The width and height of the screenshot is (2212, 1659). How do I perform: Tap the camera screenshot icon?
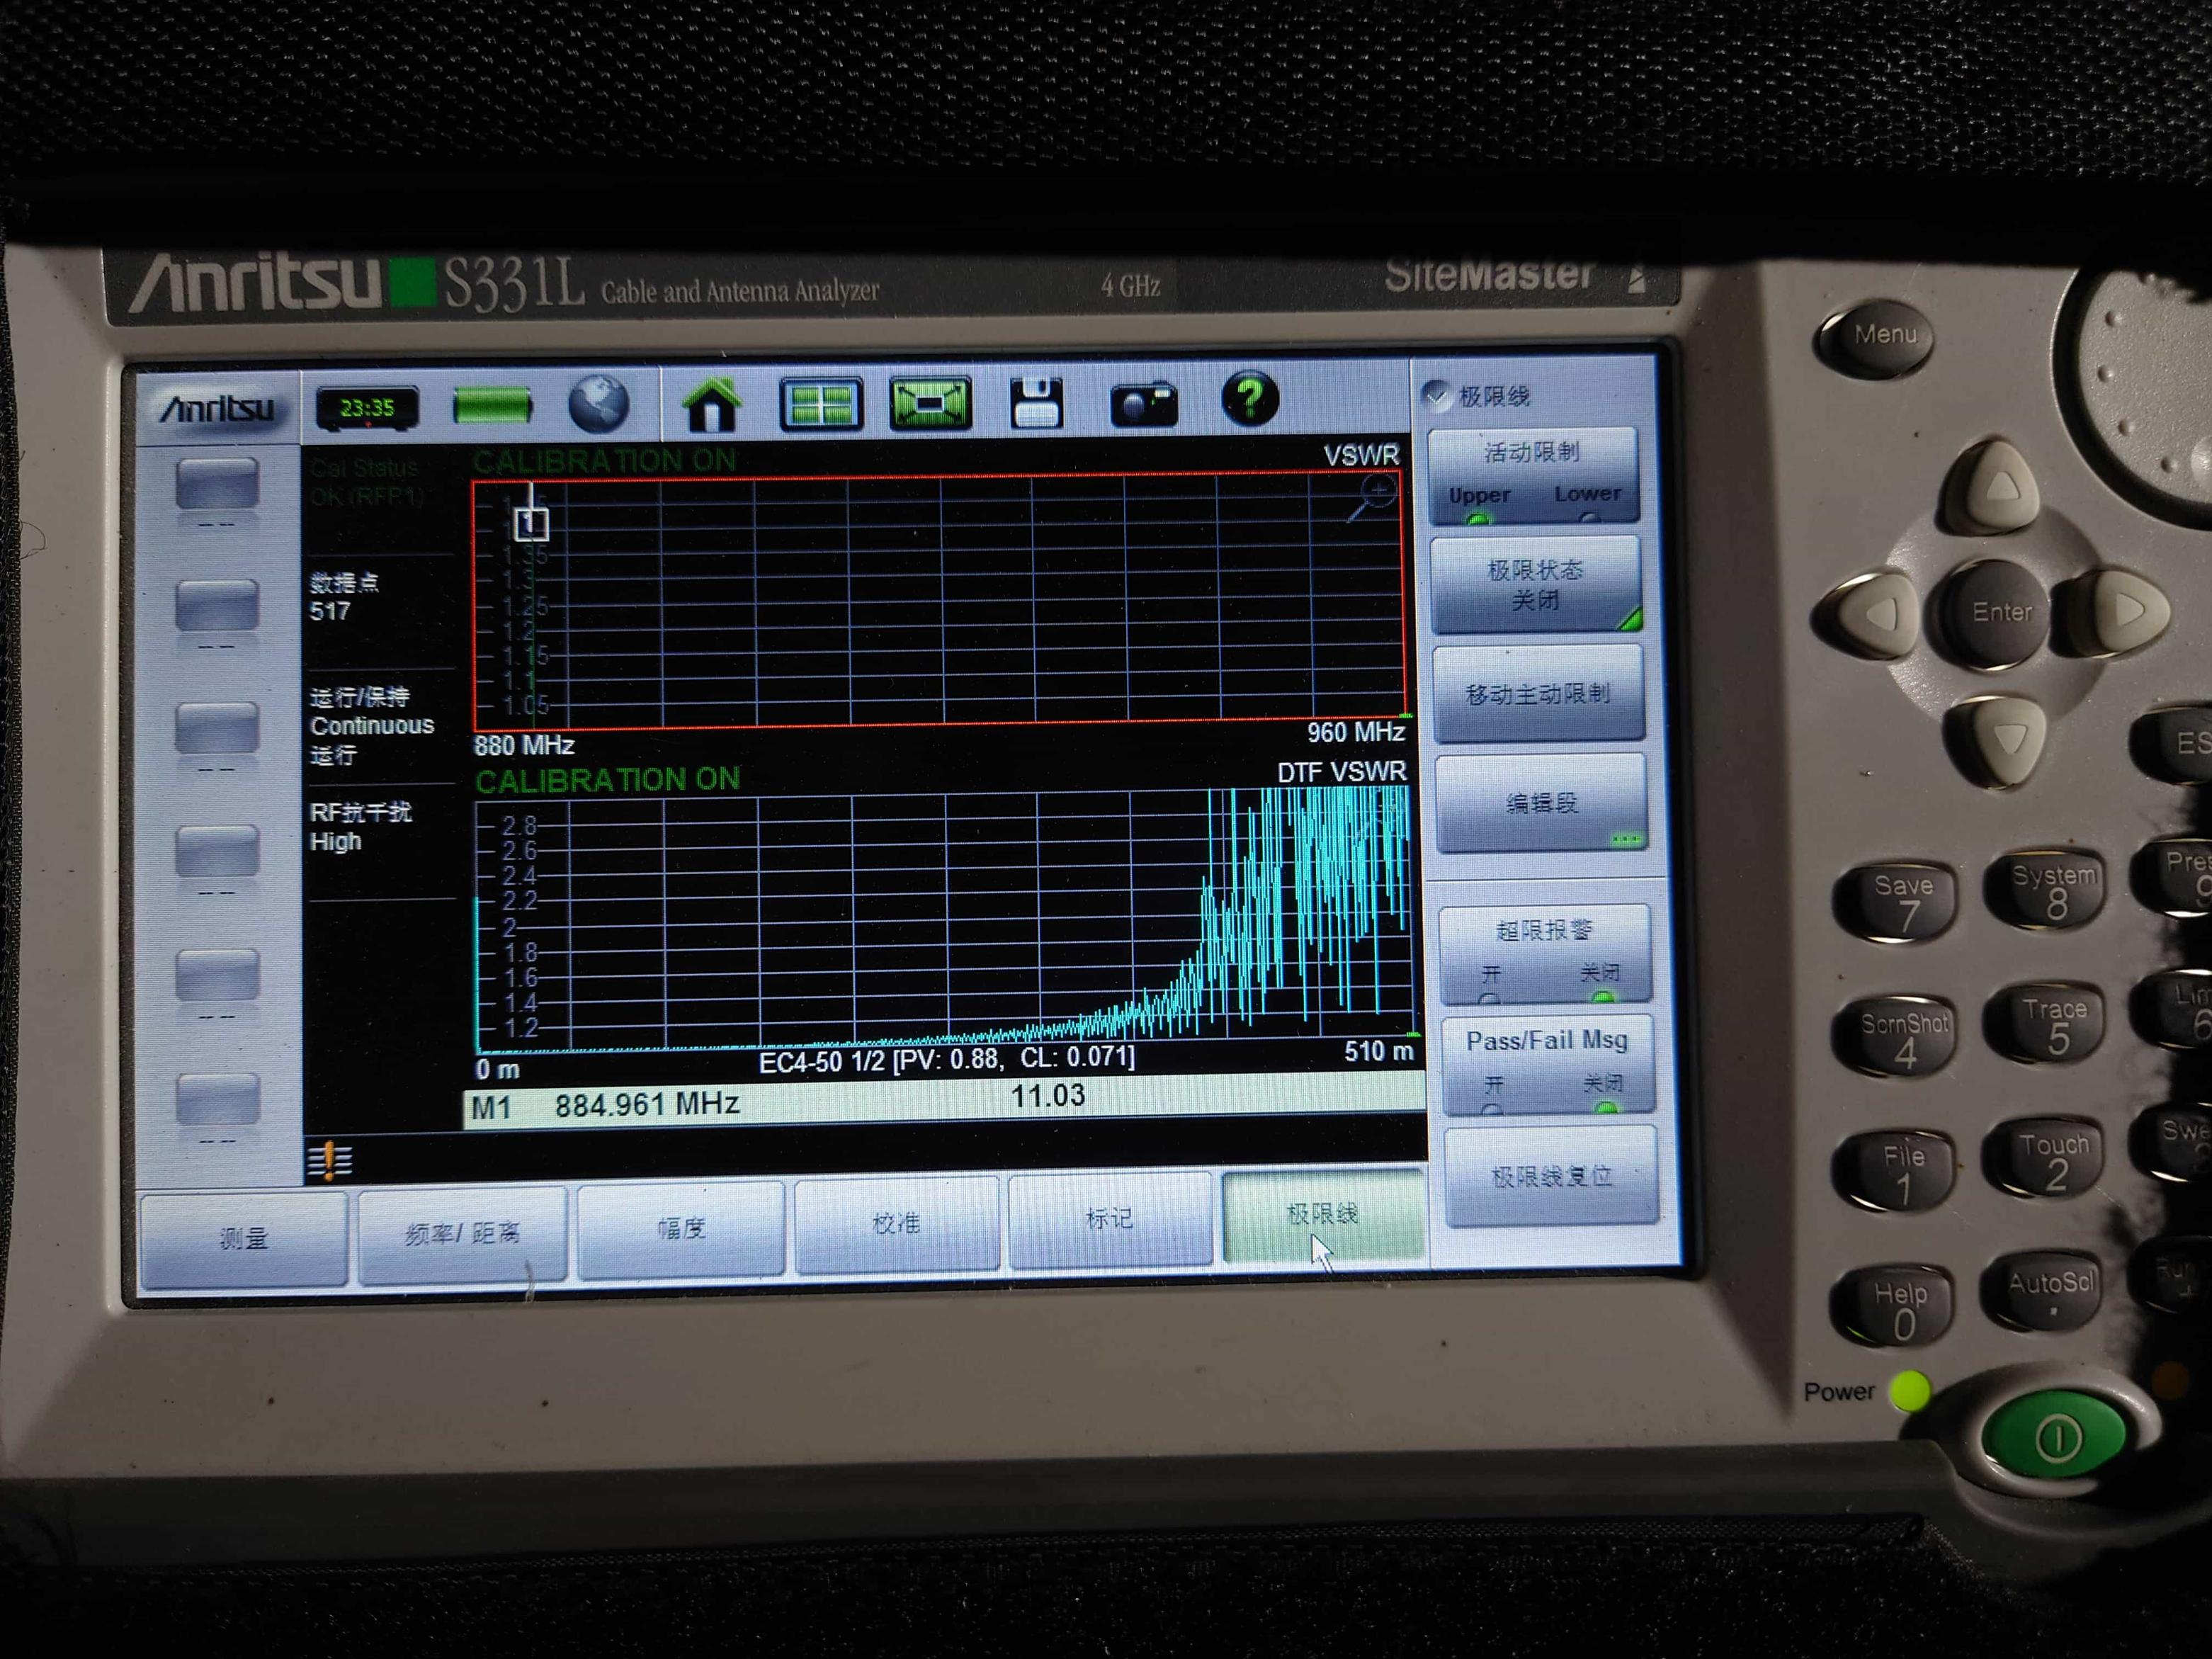click(1144, 404)
